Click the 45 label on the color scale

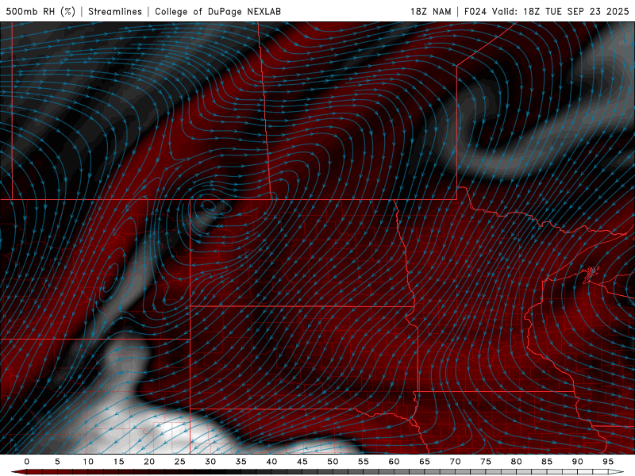302,462
